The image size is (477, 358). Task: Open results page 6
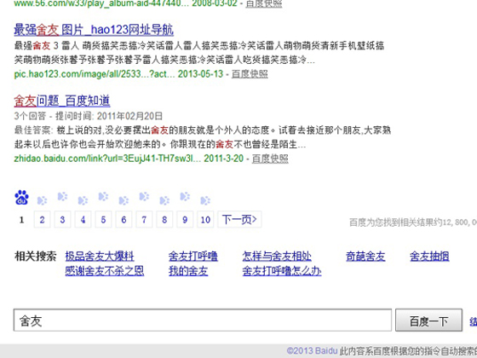[124, 220]
